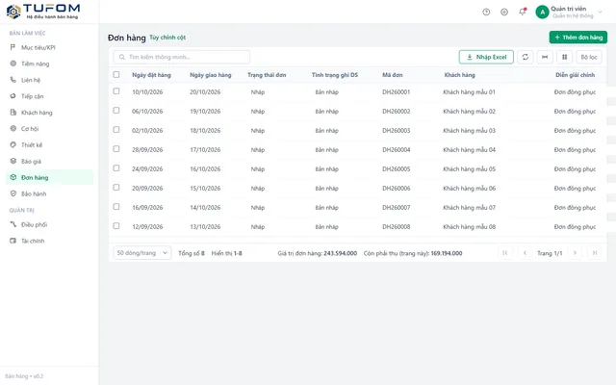Open the Tài chính menu item
The height and width of the screenshot is (385, 616).
point(49,241)
